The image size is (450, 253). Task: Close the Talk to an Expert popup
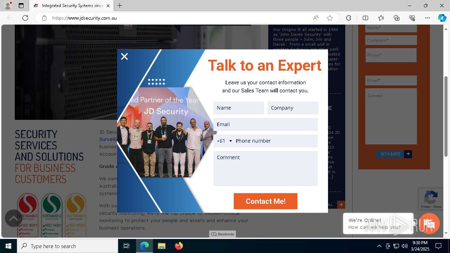click(x=124, y=57)
